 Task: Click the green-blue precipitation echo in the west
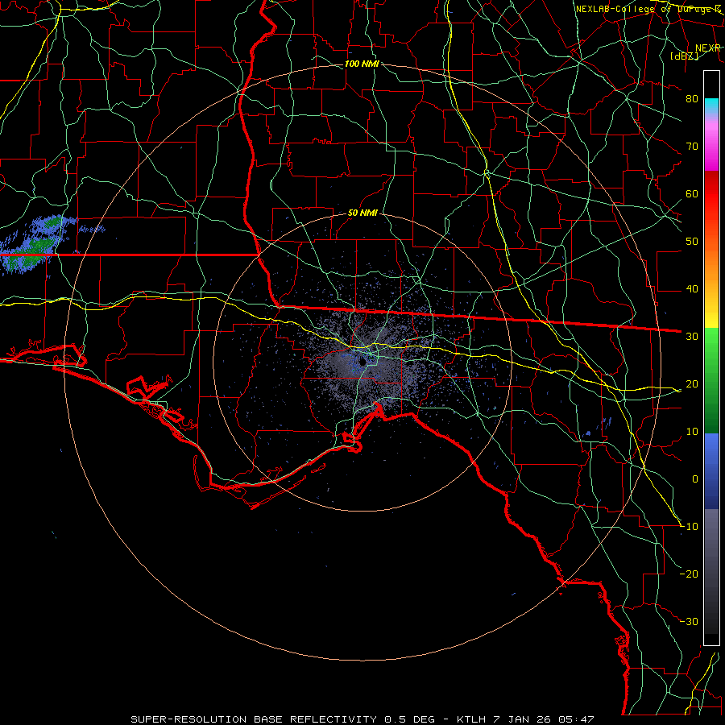tap(33, 244)
